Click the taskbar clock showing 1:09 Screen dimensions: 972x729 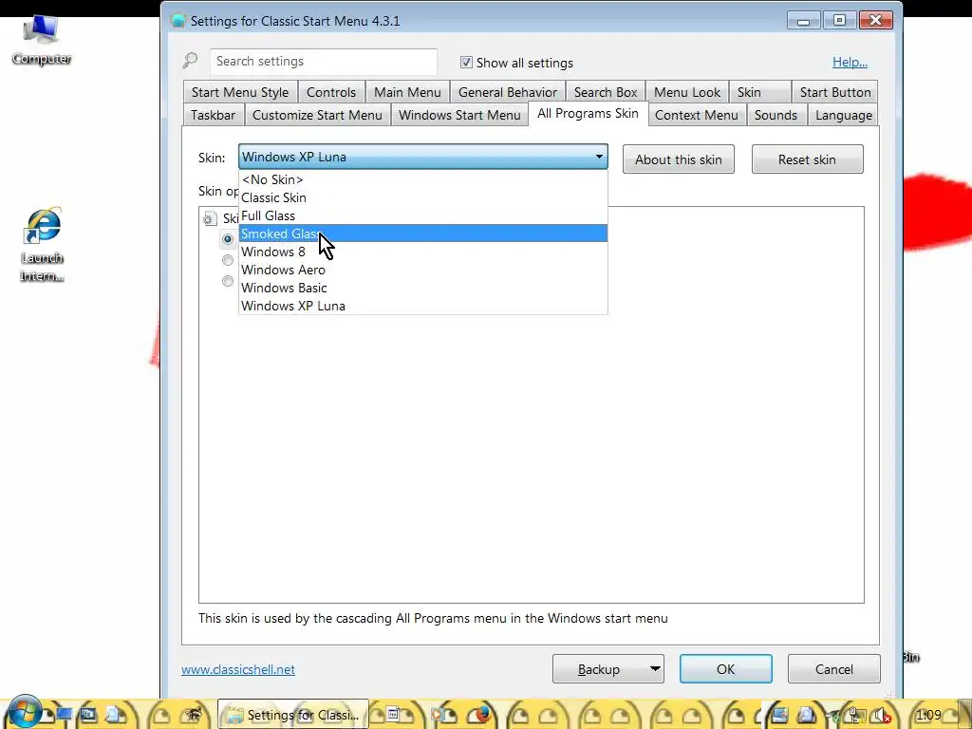[x=928, y=715]
